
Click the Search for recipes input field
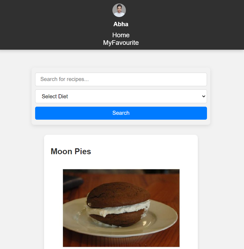(121, 79)
